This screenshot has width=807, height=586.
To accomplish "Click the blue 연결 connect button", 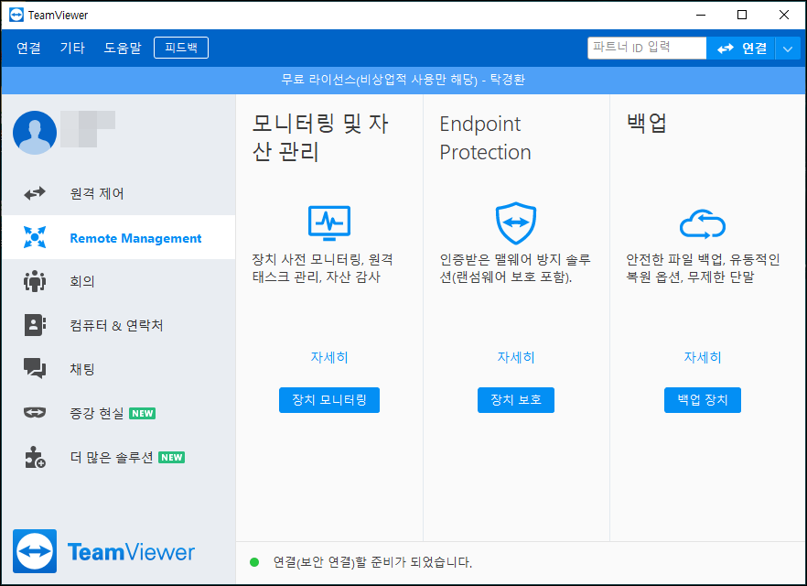I will (741, 49).
